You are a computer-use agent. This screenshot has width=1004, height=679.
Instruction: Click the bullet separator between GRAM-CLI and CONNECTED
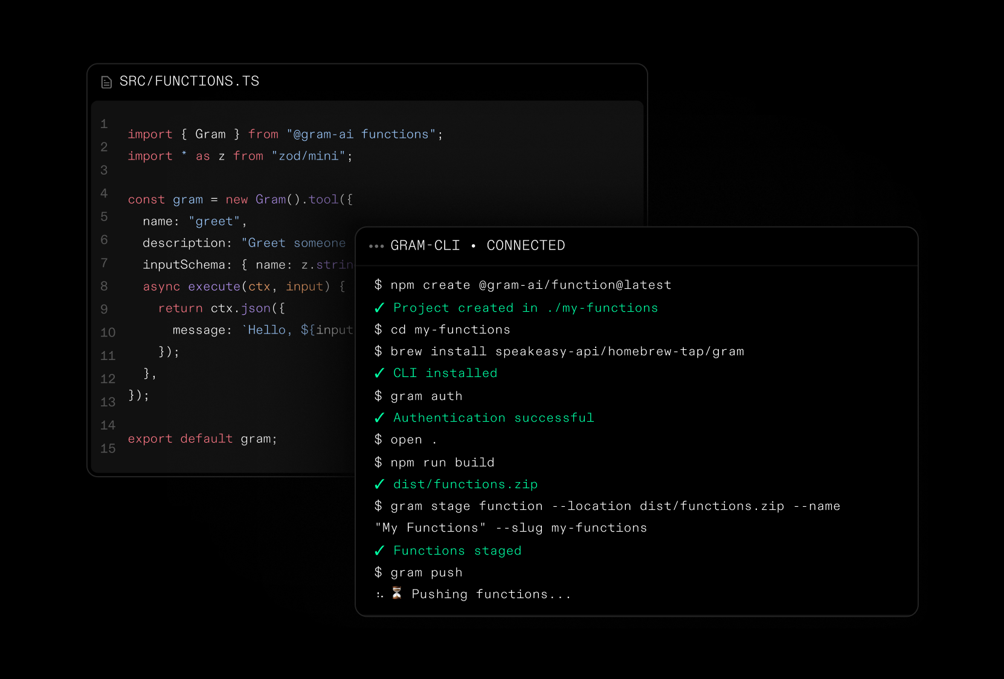click(x=473, y=246)
